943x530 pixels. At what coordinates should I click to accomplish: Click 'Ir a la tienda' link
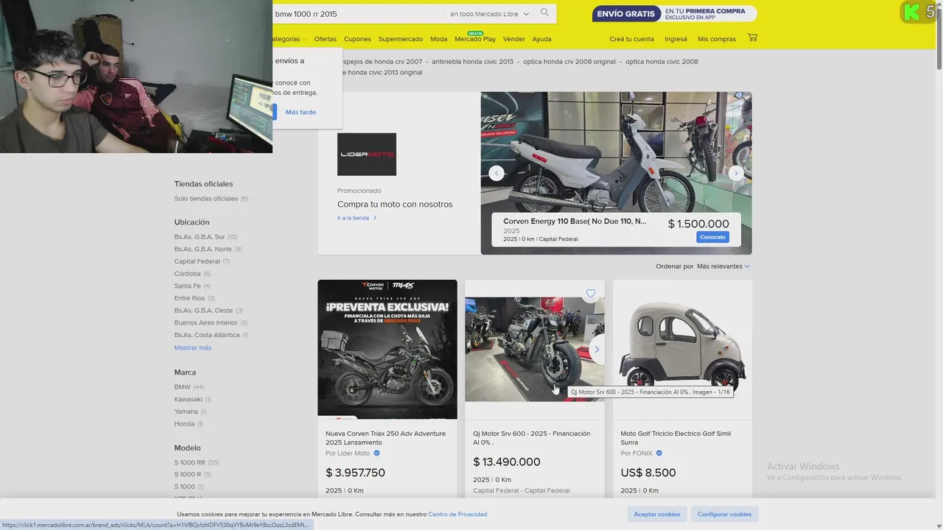pos(357,218)
